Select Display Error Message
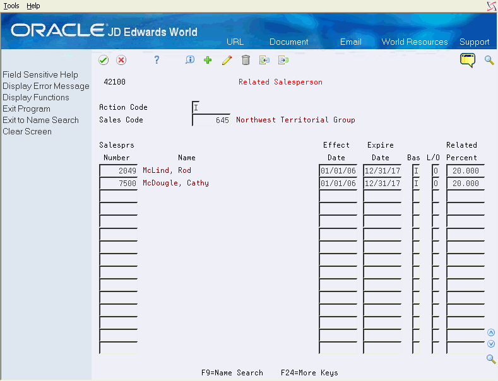The height and width of the screenshot is (381, 498). coord(46,86)
